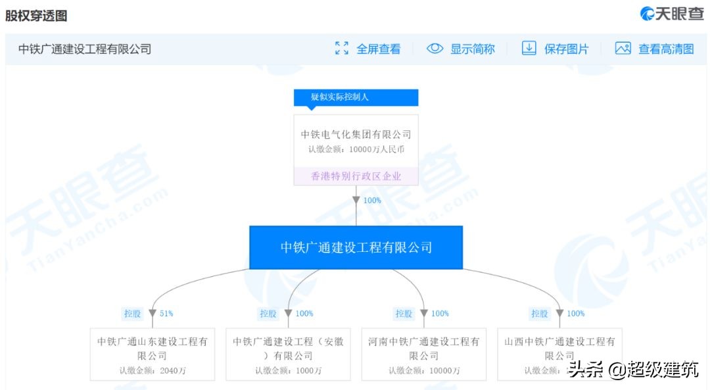
Task: Click the picture icon beside 查看高清图
Action: tap(623, 48)
